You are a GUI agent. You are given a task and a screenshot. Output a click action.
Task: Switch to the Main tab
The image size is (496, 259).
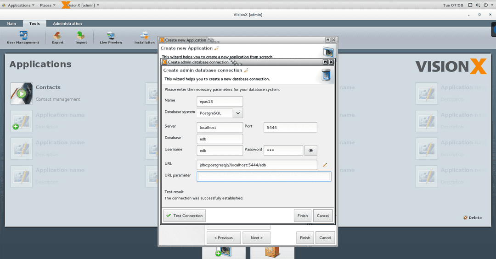(x=11, y=24)
